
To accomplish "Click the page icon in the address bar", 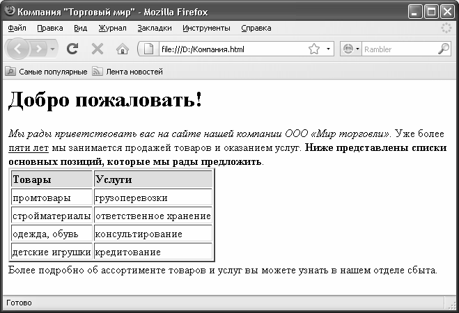I will (x=149, y=49).
